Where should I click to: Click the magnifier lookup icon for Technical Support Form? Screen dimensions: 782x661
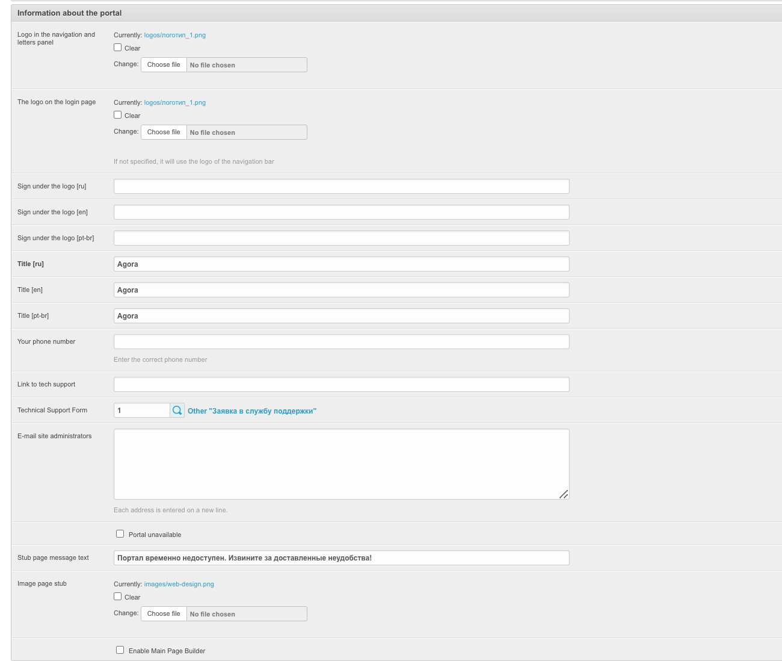[x=177, y=411]
